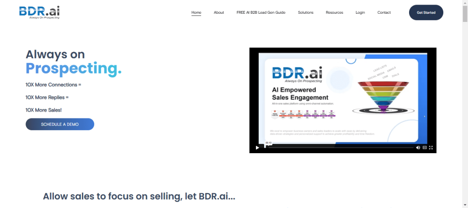Play the embedded BDR.ai video
The width and height of the screenshot is (468, 208).
tap(257, 147)
